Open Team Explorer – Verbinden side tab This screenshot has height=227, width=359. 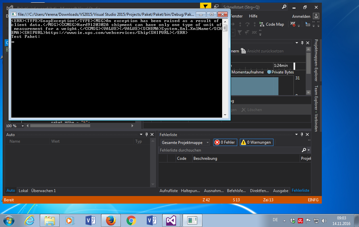click(x=316, y=108)
